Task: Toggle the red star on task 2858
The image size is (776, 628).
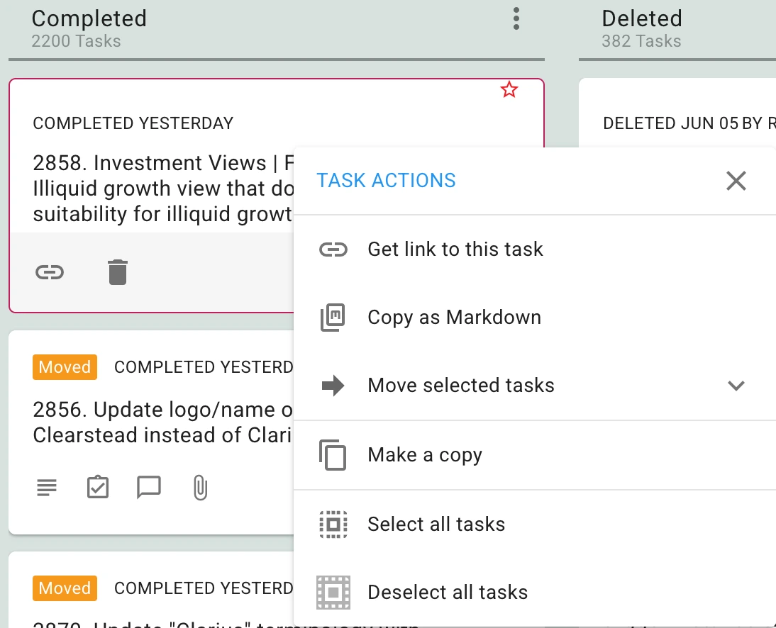Action: click(509, 90)
